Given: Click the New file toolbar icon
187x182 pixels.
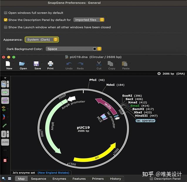Looking at the screenshot, I should 8,64.
